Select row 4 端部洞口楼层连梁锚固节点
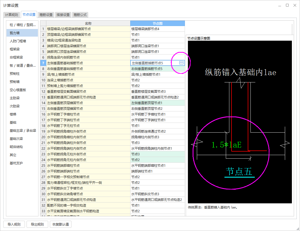This screenshot has width=300, height=231. pos(88,46)
